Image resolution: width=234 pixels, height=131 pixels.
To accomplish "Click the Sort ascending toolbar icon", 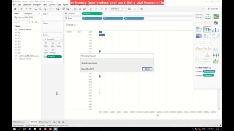I will [80, 9].
